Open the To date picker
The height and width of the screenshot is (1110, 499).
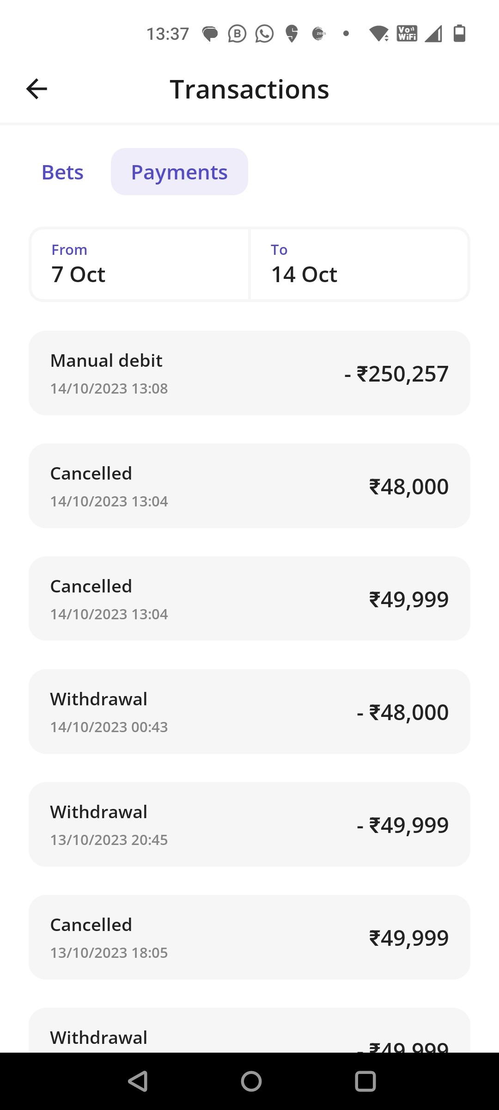pyautogui.click(x=359, y=264)
